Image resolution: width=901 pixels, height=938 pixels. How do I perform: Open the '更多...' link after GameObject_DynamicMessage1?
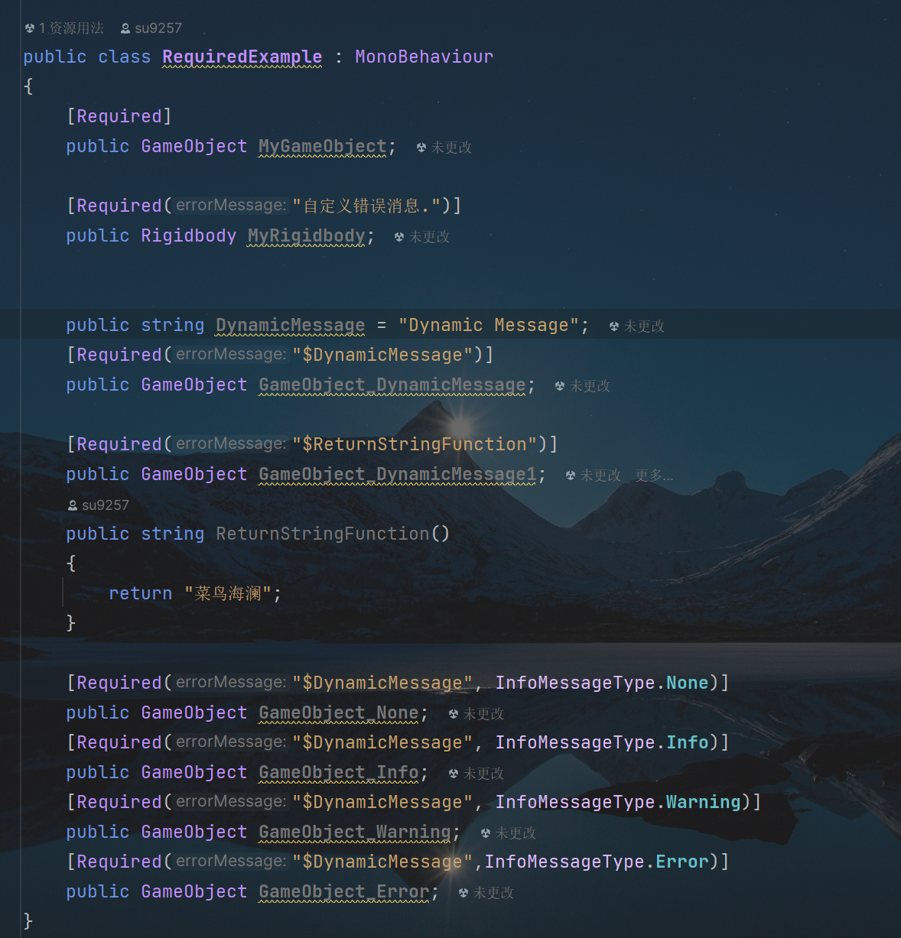(x=654, y=475)
